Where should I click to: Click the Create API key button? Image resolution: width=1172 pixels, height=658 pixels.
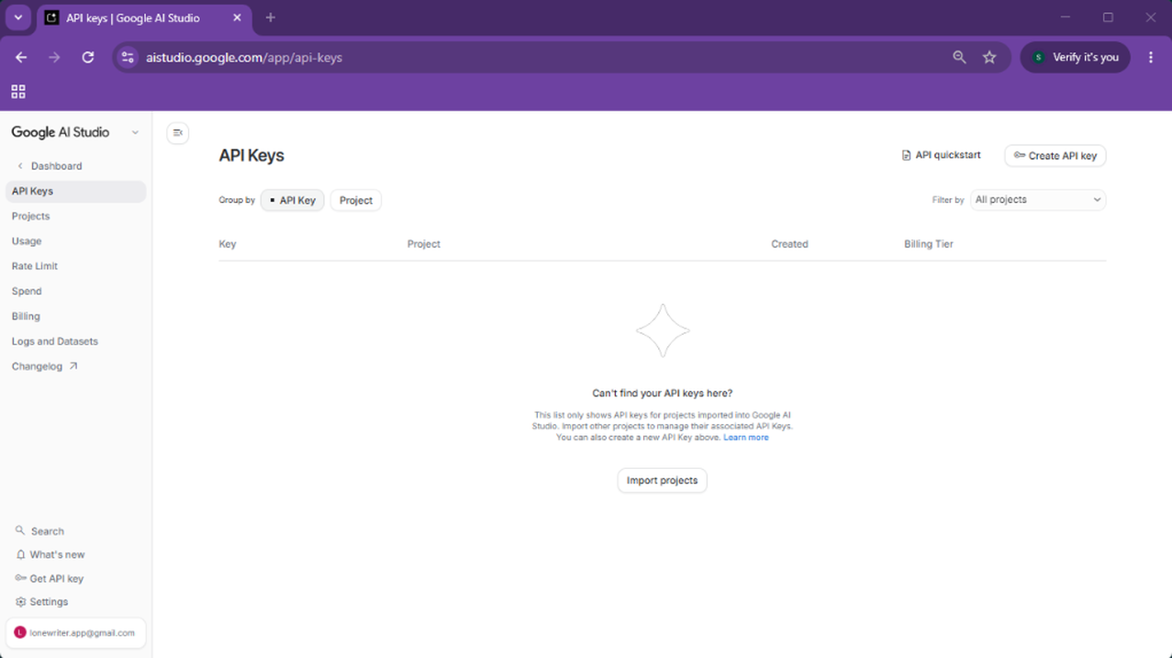click(1055, 156)
